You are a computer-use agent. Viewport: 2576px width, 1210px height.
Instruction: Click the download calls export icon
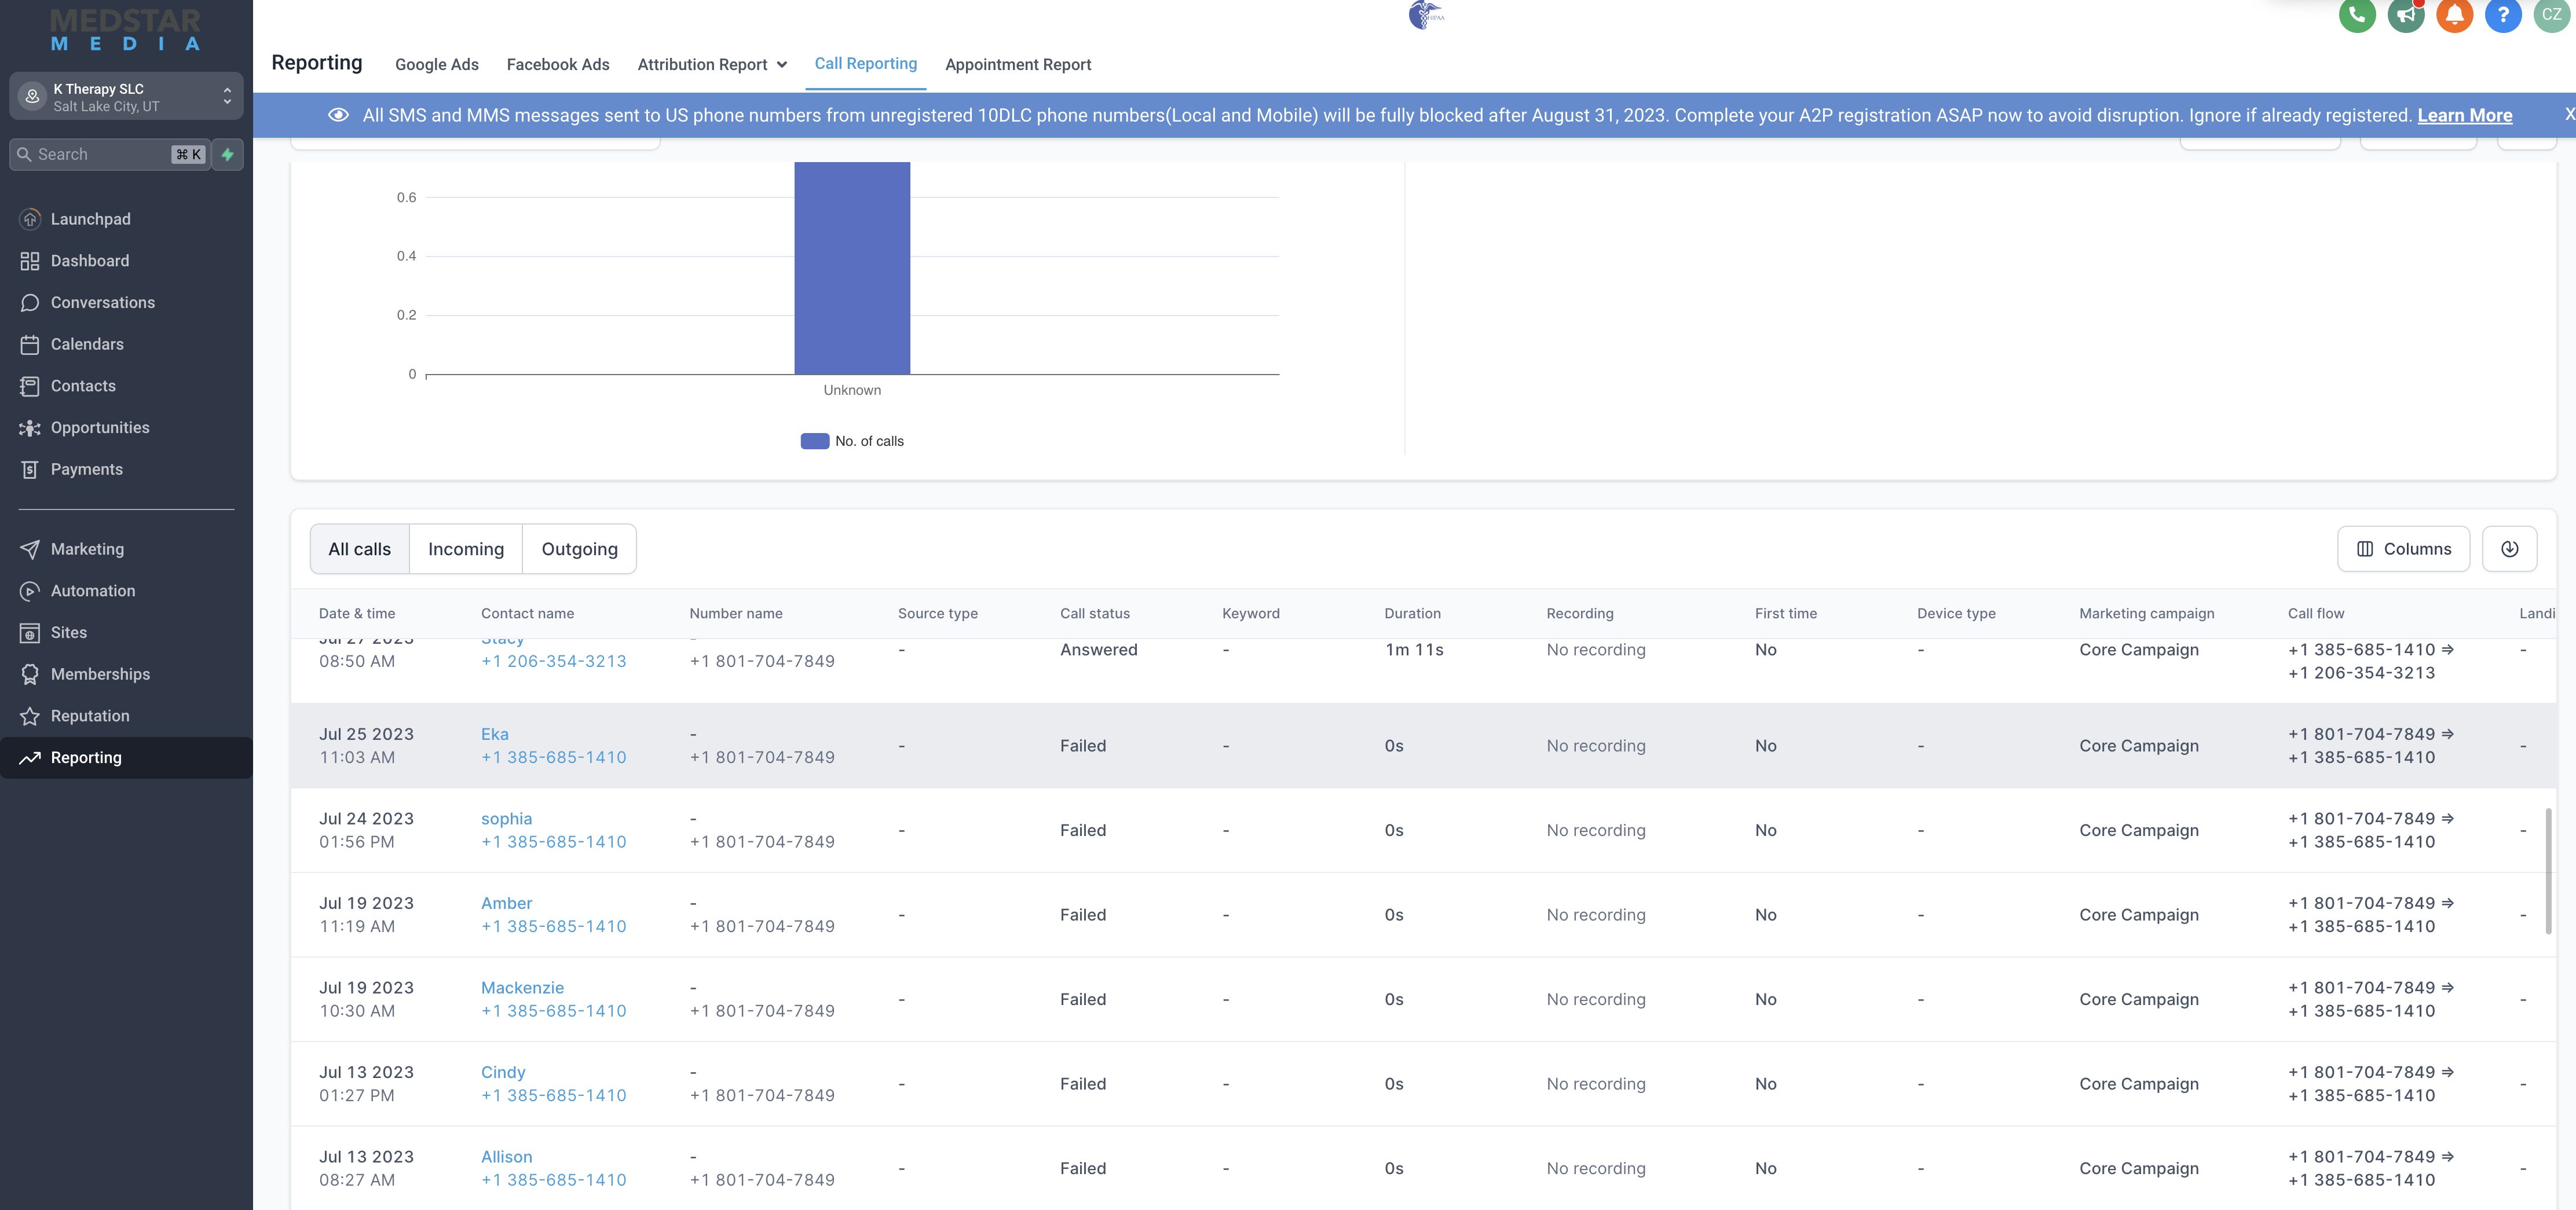pos(2509,549)
